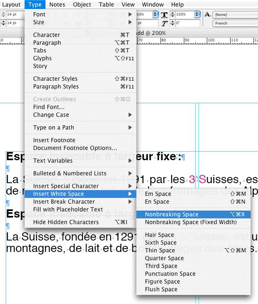The height and width of the screenshot is (304, 258).
Task: Insert a Third Space
Action: click(193, 266)
